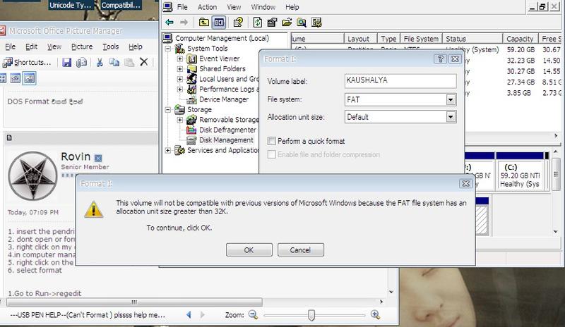Click the horizontal scrollbar below the picture
Viewport: 565px width, 327px height.
point(134,302)
